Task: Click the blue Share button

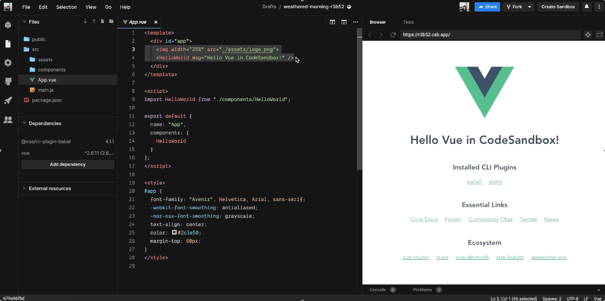Action: pyautogui.click(x=487, y=7)
